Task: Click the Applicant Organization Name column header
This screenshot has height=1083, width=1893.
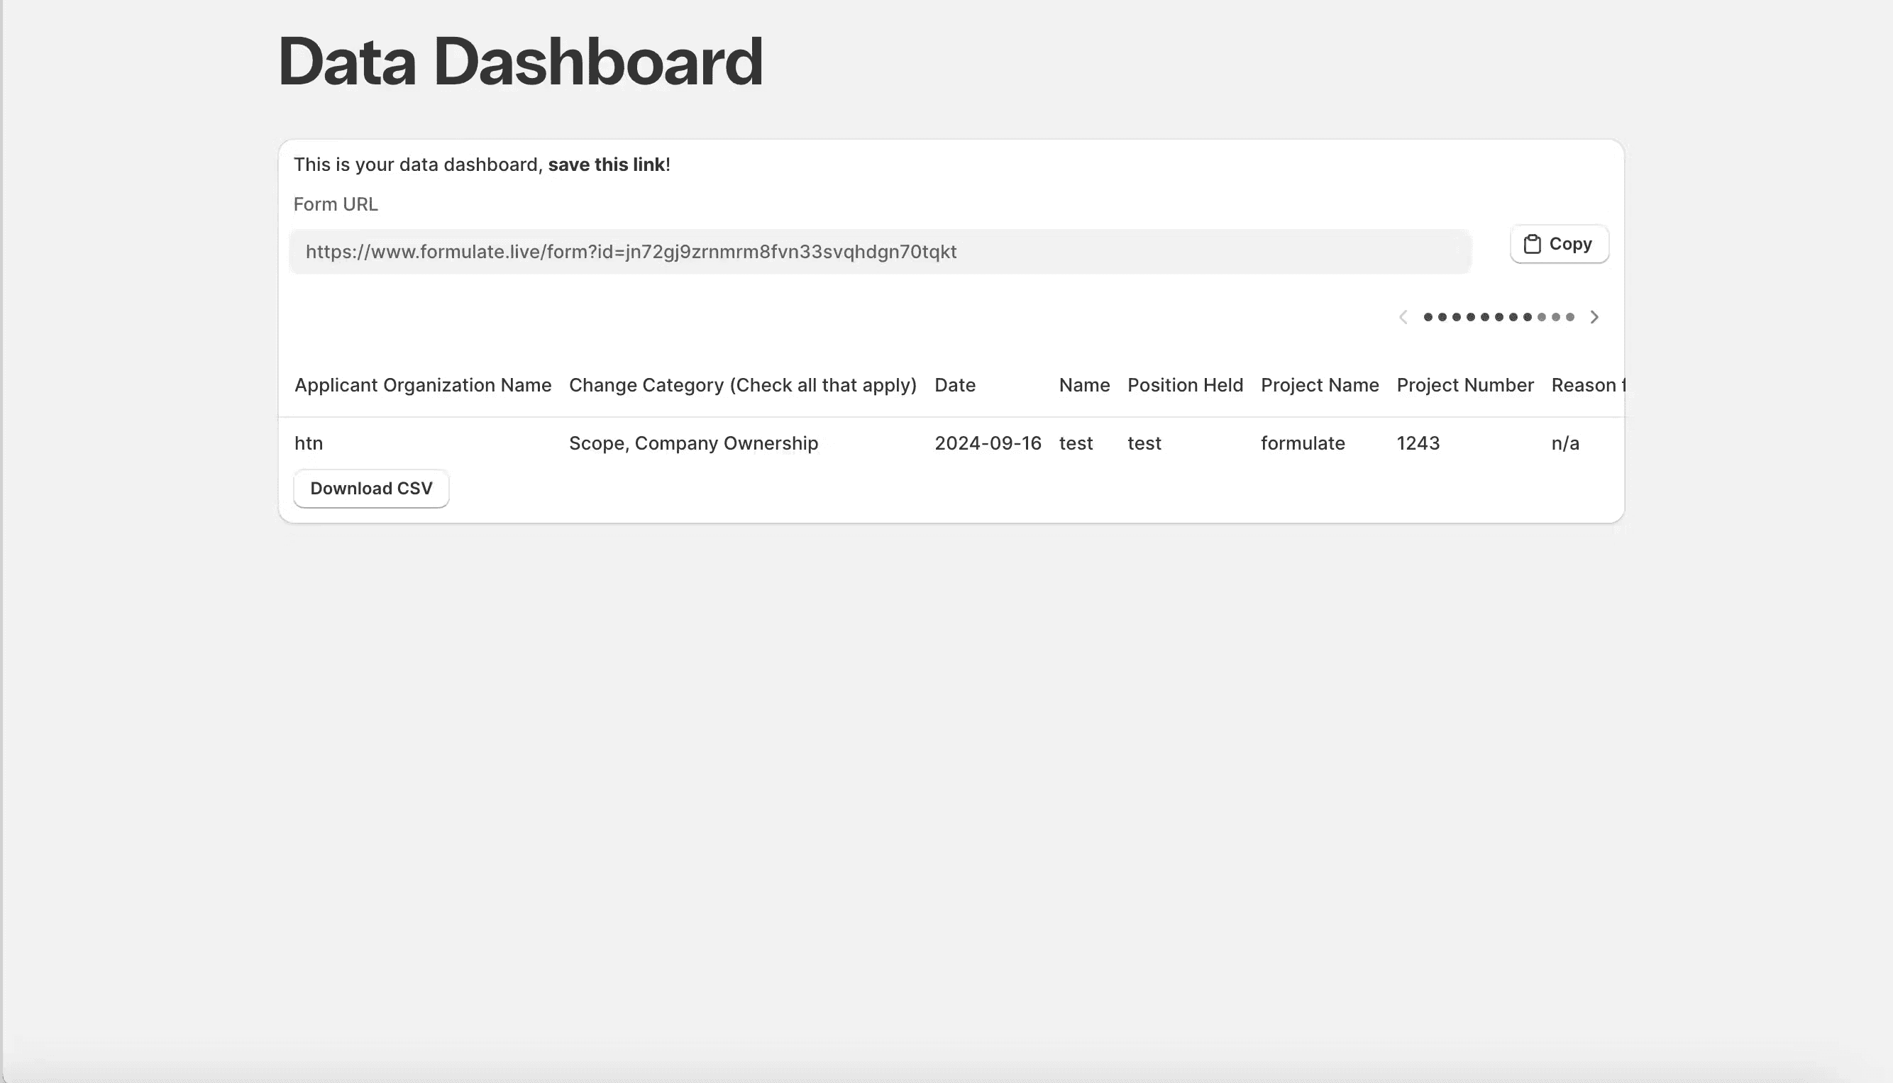Action: coord(423,385)
